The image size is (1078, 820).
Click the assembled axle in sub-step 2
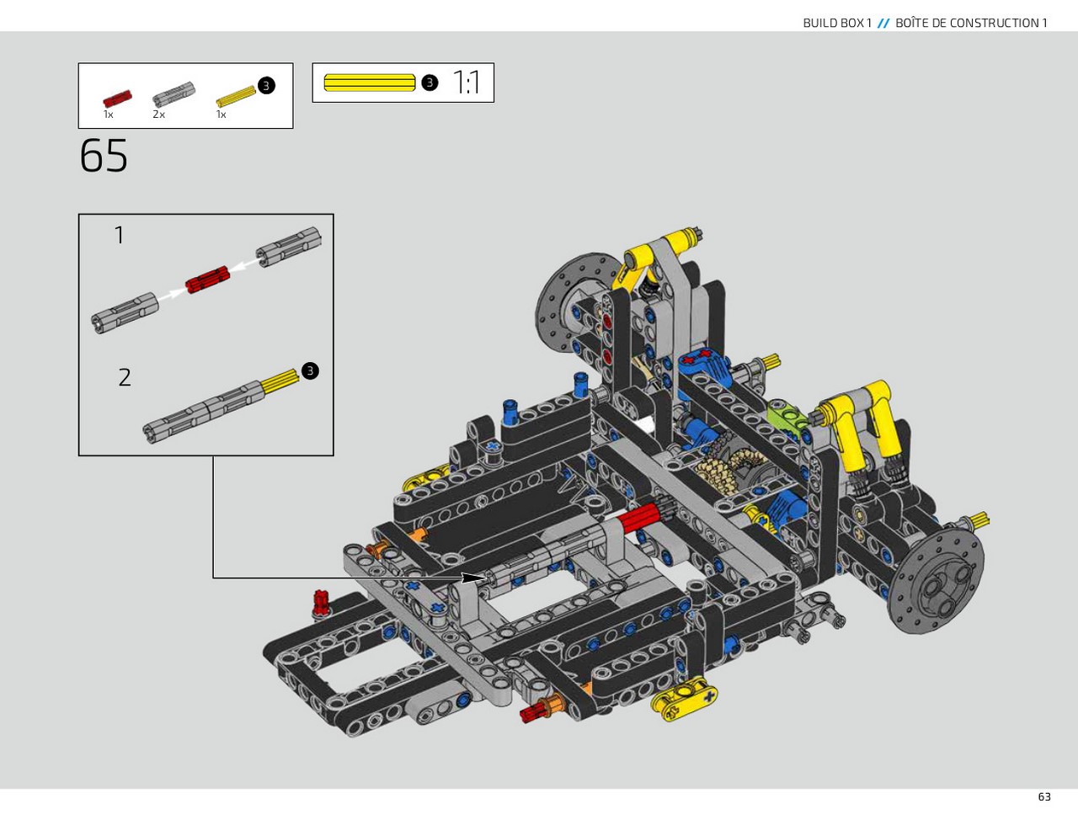pyautogui.click(x=221, y=407)
